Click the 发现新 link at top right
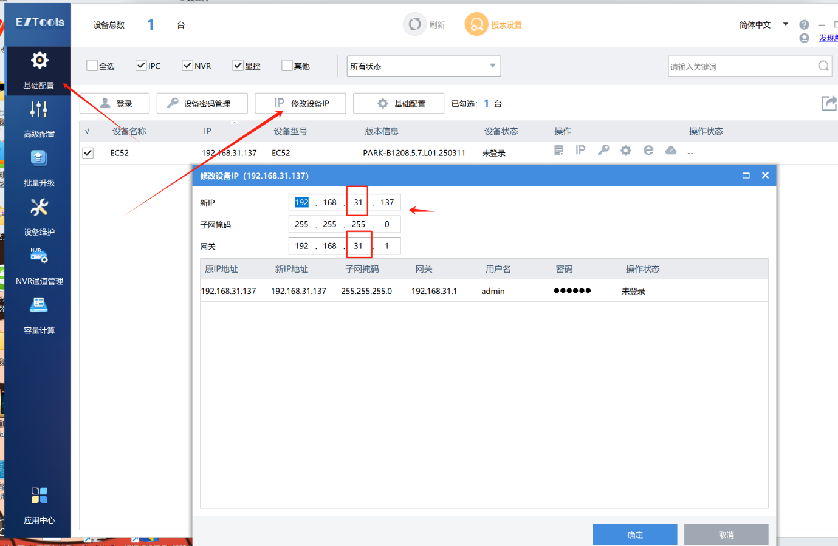Screen dimensions: 838x546 (828, 38)
